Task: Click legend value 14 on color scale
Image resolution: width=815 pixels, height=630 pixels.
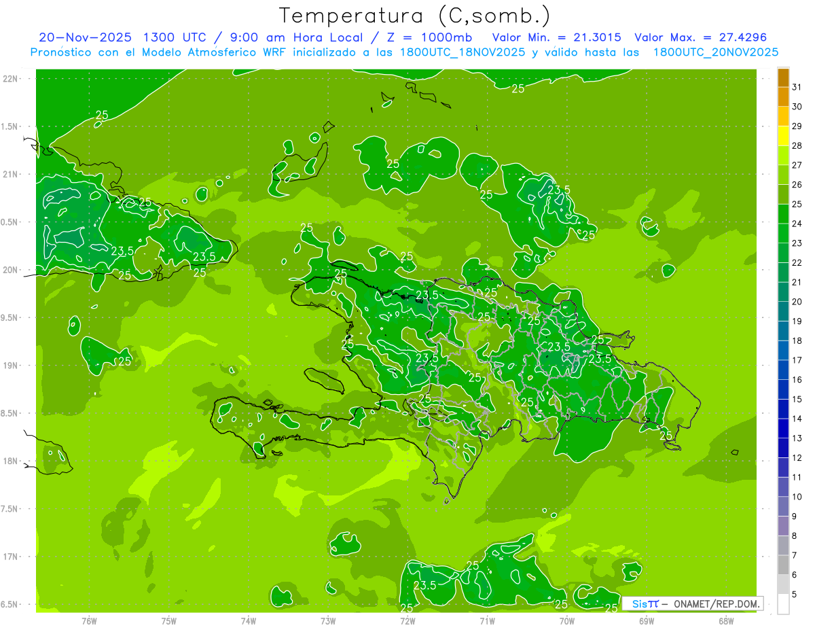Action: pos(797,419)
